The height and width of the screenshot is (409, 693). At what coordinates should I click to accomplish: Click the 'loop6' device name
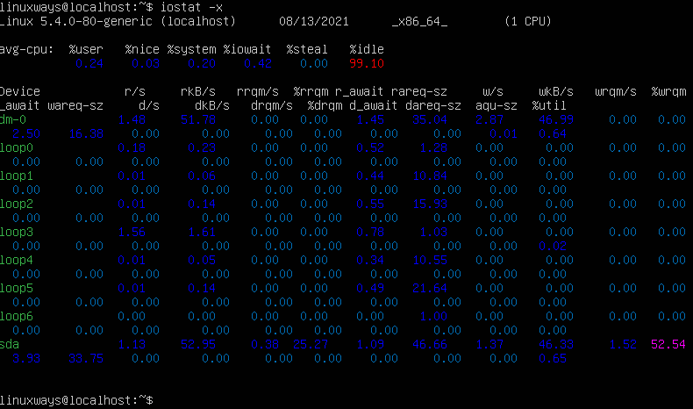17,317
